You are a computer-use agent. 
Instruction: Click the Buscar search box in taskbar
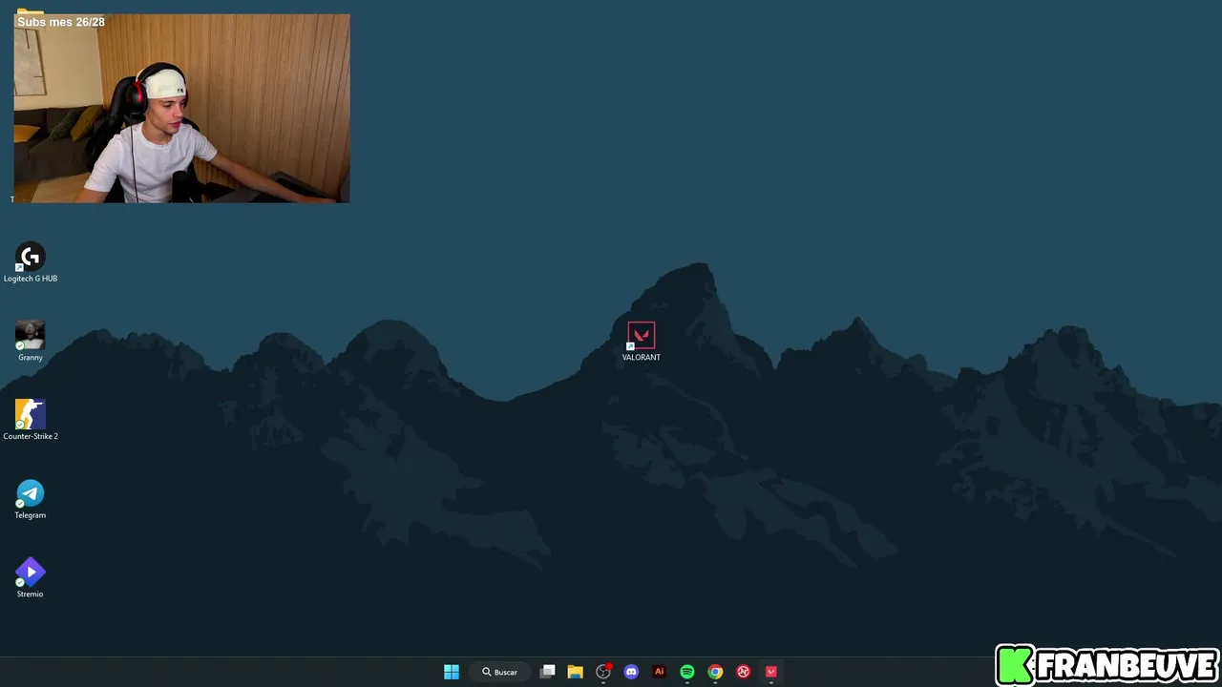pos(500,672)
